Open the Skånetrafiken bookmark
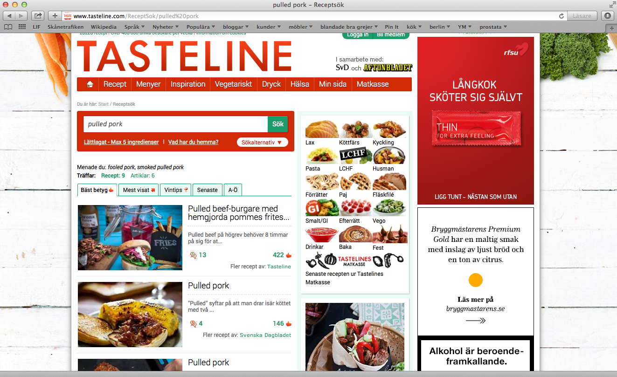The image size is (617, 377). [66, 27]
